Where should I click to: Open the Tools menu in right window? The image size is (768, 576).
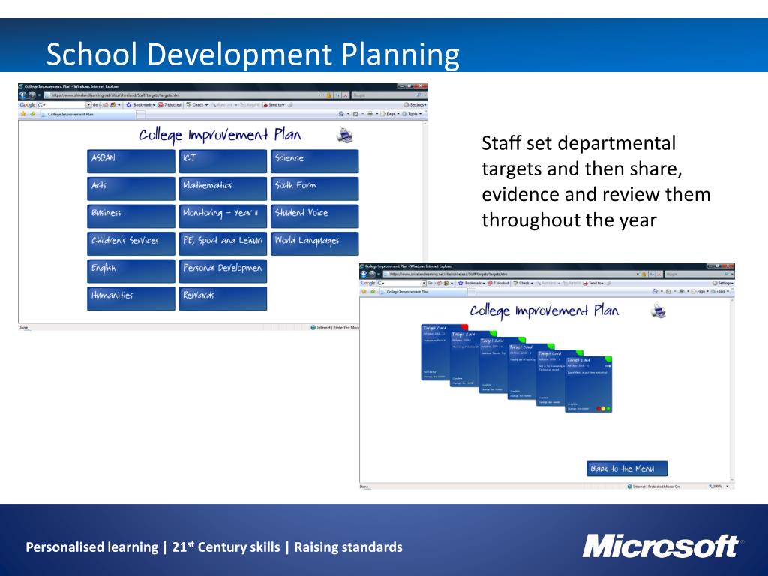point(721,292)
